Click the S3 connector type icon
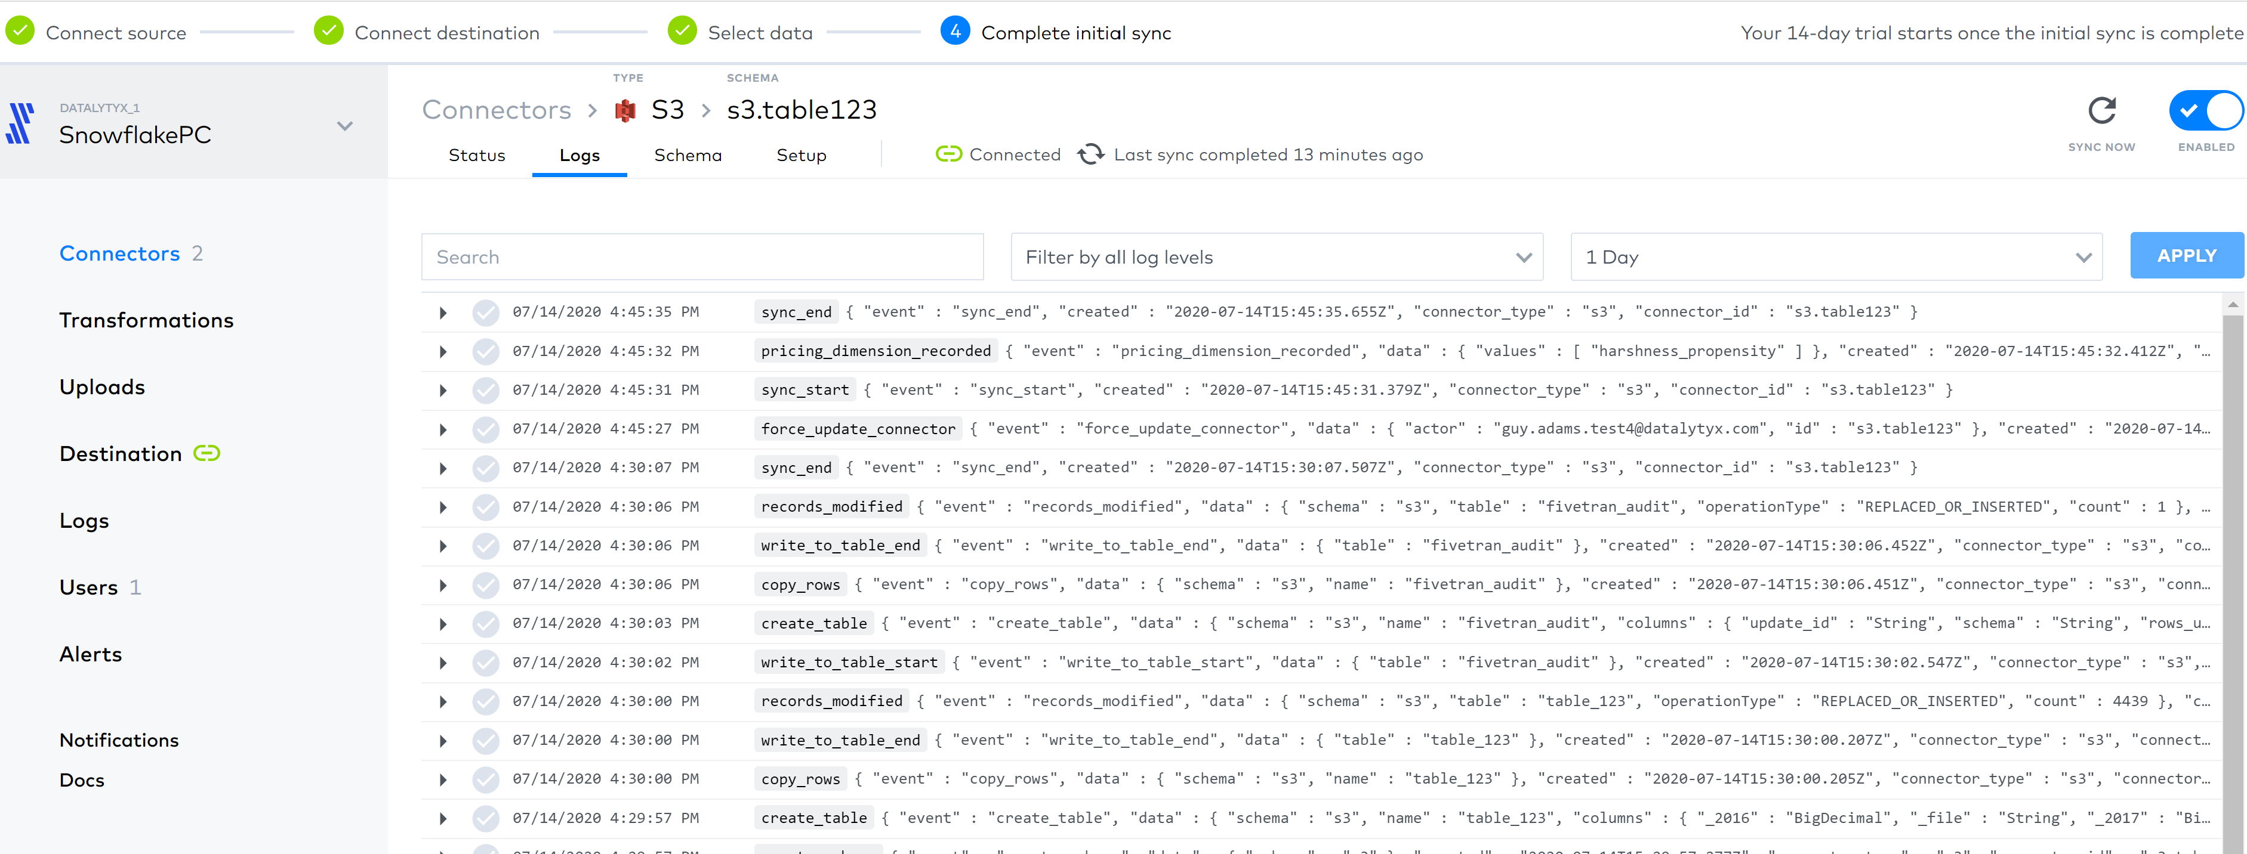The height and width of the screenshot is (854, 2247). [626, 109]
